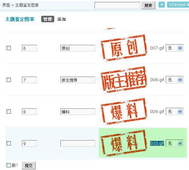Viewport: 189px width, 170px height.
Task: Switch to the 添加 tab
Action: (x=61, y=19)
